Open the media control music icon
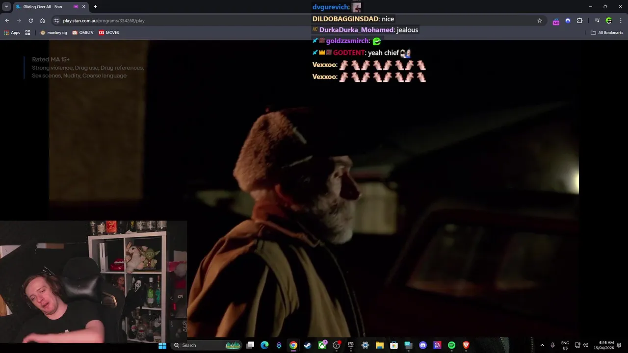This screenshot has height=353, width=628. 597,21
